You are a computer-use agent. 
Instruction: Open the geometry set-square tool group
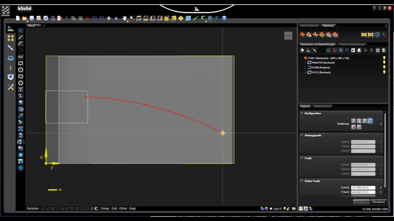pyautogui.click(x=10, y=29)
